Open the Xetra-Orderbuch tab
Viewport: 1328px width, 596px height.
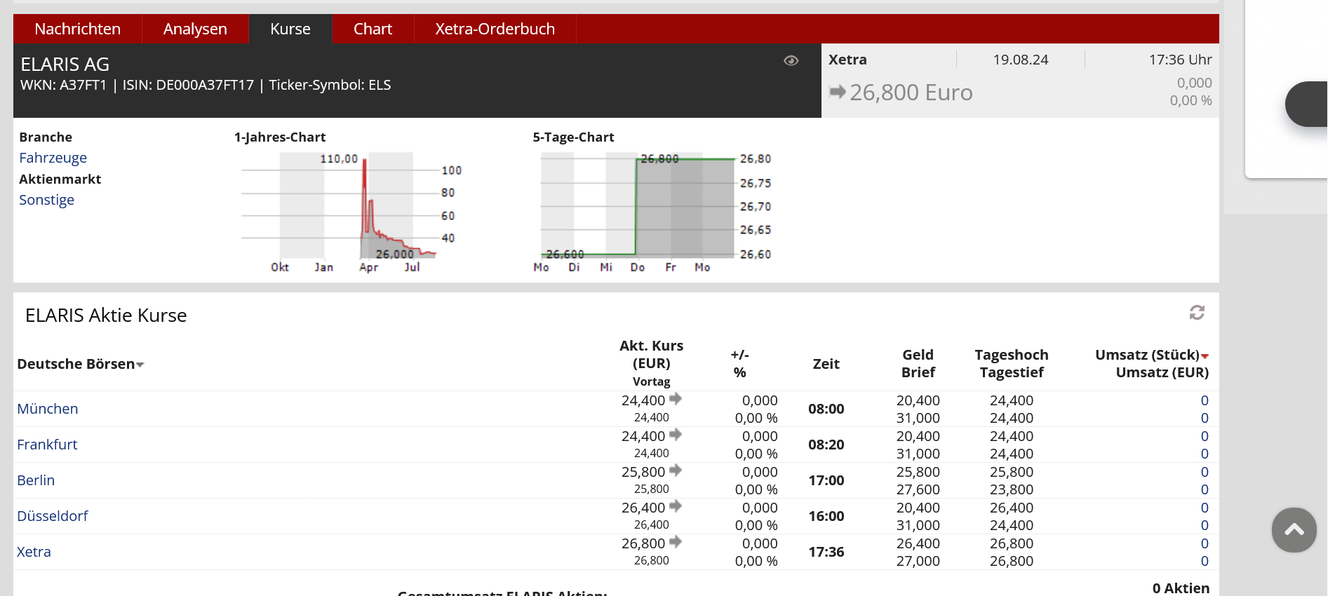pos(495,29)
